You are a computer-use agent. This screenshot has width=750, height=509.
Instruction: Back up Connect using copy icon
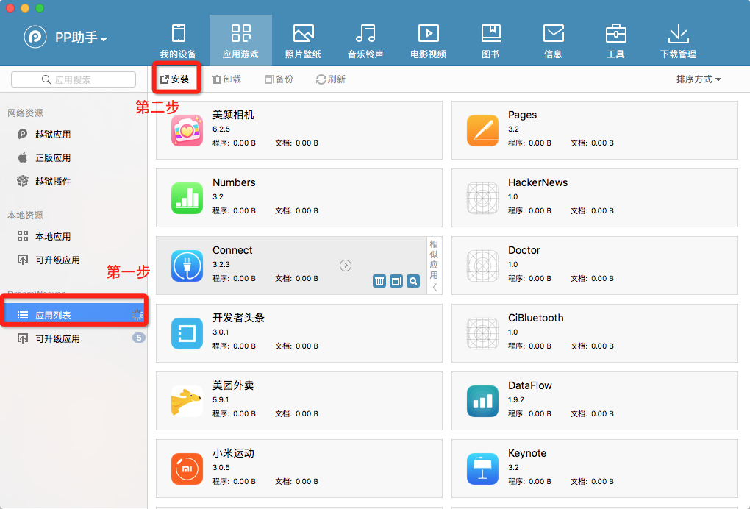click(396, 281)
